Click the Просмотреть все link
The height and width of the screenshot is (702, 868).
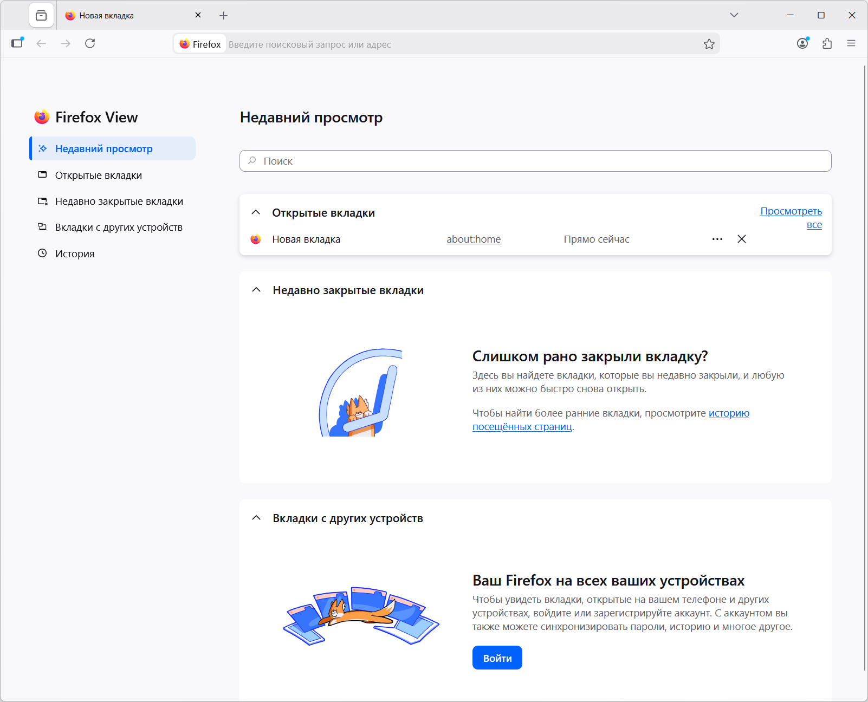point(791,218)
